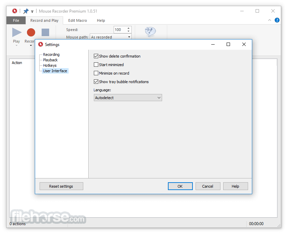This screenshot has height=234, width=287.
Task: Click the red Record circle icon
Action: coord(31,32)
